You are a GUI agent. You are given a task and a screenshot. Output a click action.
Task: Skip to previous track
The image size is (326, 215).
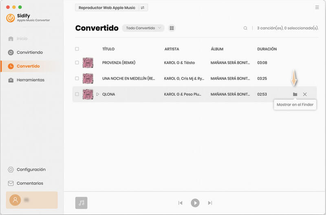tap(180, 203)
